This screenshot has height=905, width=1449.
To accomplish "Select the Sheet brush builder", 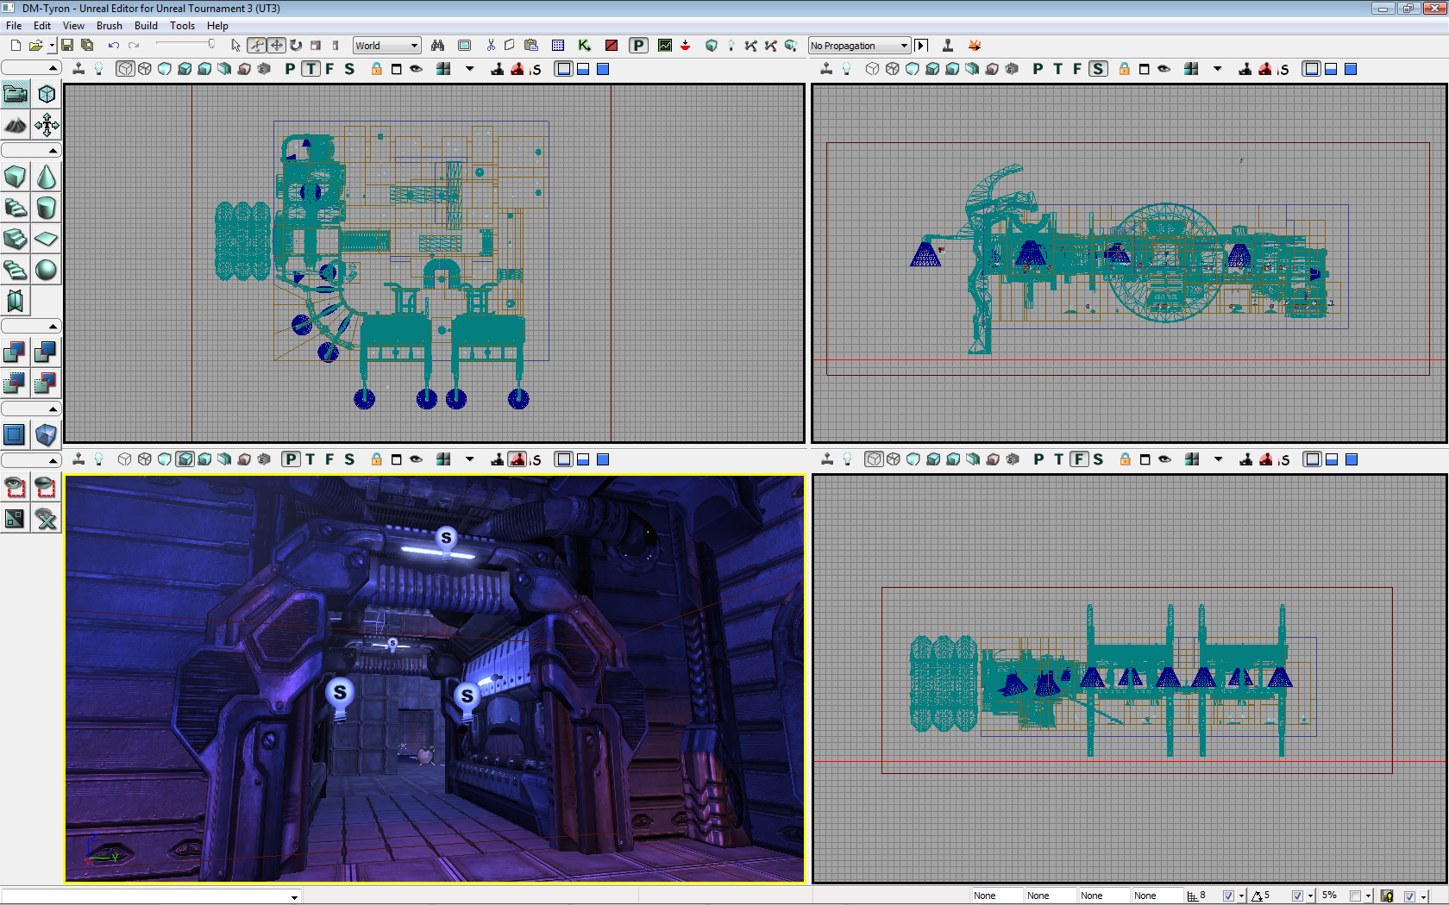I will [47, 239].
